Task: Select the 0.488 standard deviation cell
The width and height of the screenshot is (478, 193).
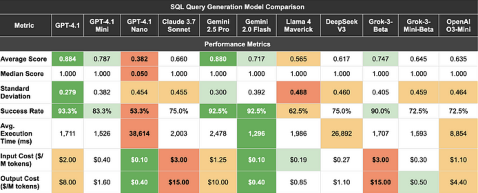Action: point(298,92)
